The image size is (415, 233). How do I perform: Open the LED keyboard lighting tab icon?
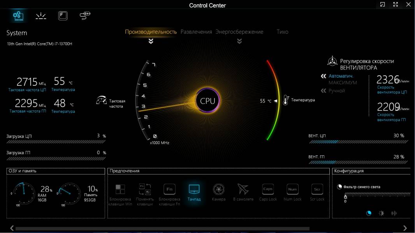click(41, 16)
